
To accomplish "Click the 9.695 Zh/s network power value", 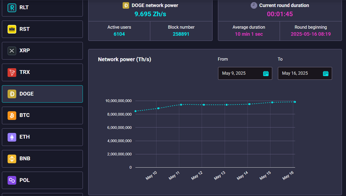I will click(150, 14).
